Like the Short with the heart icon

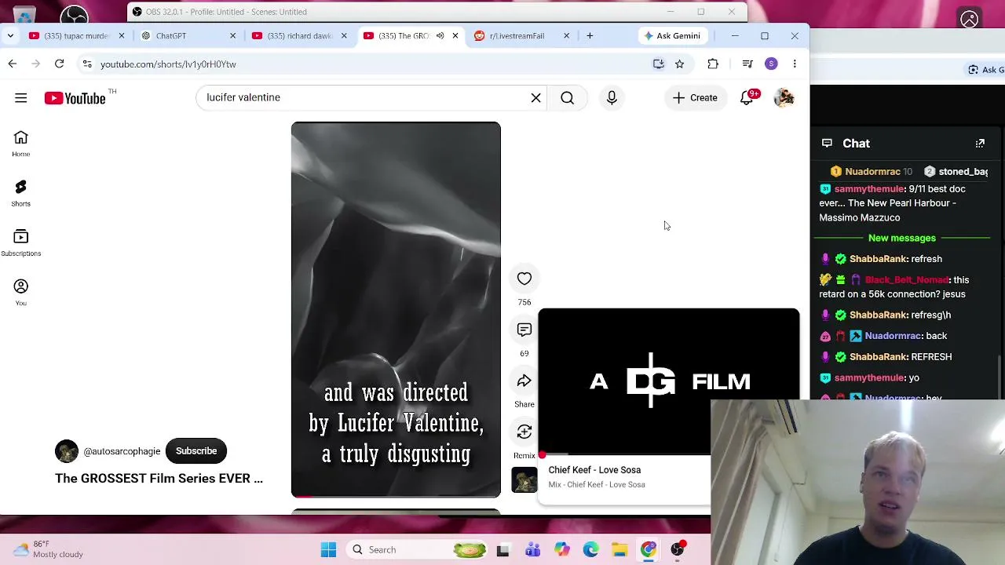click(524, 279)
